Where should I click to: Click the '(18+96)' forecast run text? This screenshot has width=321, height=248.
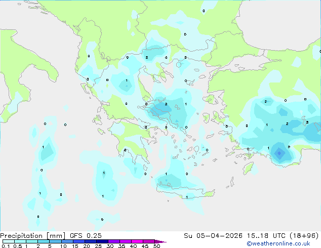pos(304,236)
